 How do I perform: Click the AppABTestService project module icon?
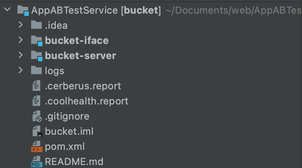23,10
